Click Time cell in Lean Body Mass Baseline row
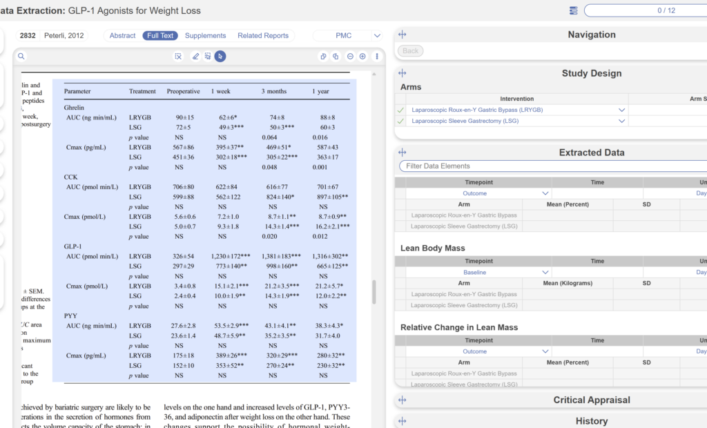The width and height of the screenshot is (707, 428). [597, 273]
